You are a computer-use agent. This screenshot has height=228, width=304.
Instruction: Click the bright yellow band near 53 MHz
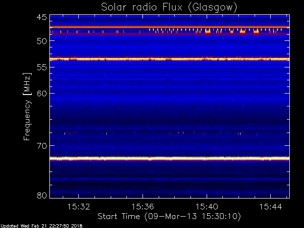(170, 59)
